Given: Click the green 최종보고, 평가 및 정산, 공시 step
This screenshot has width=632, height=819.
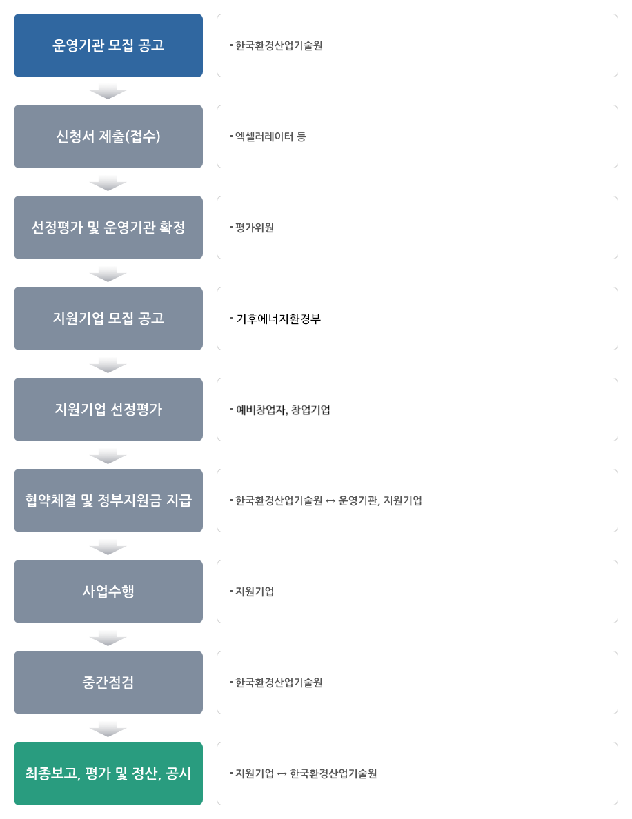Looking at the screenshot, I should [x=108, y=774].
